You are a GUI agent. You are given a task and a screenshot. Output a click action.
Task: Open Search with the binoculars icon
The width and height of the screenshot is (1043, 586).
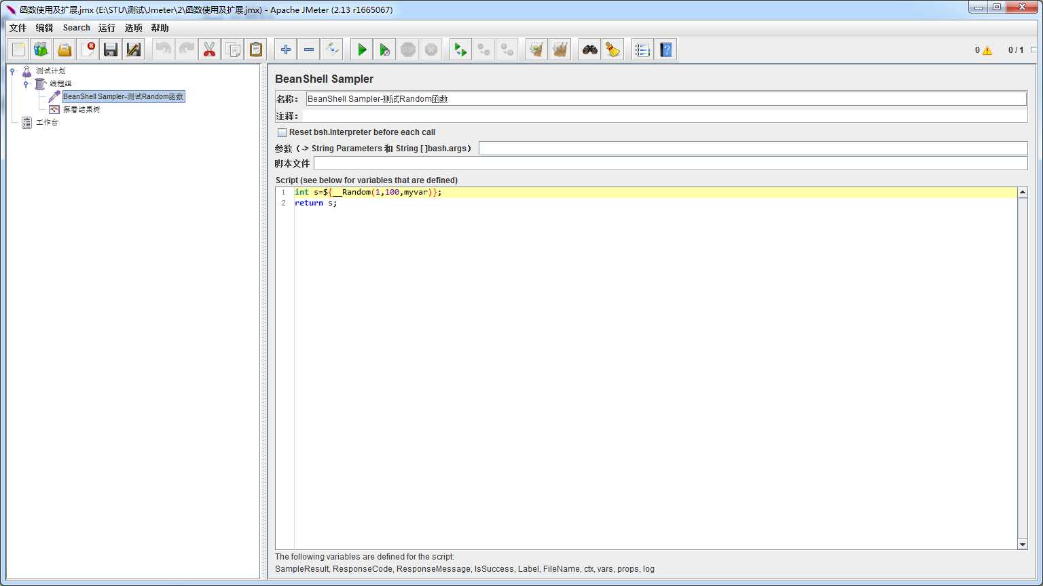[x=590, y=50]
